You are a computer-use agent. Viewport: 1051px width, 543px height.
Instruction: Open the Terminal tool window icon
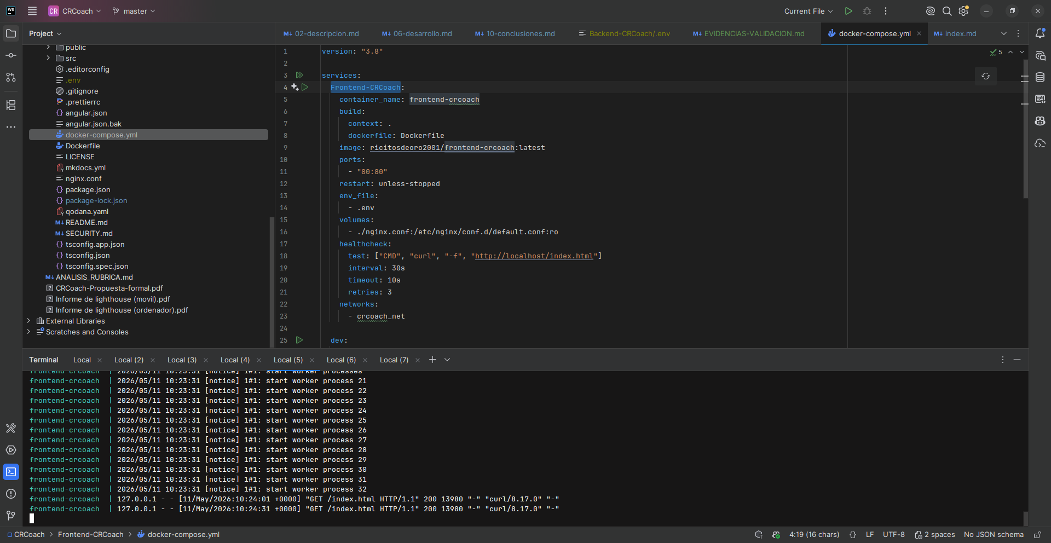[11, 472]
